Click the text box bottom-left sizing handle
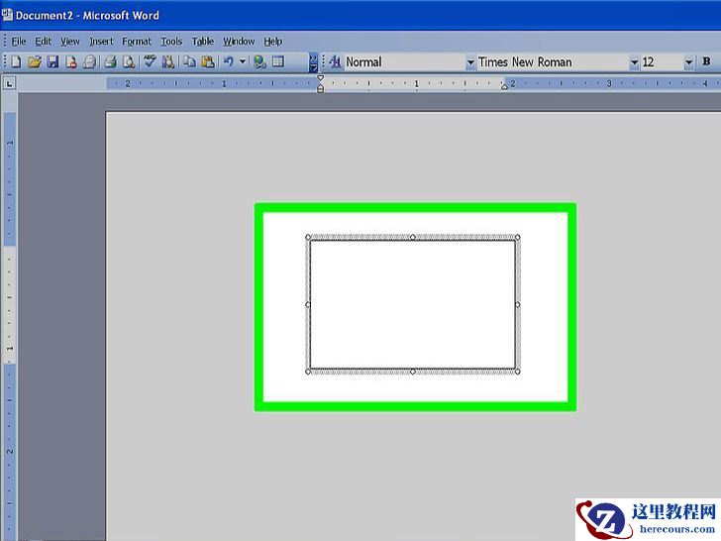This screenshot has width=721, height=541. (308, 372)
